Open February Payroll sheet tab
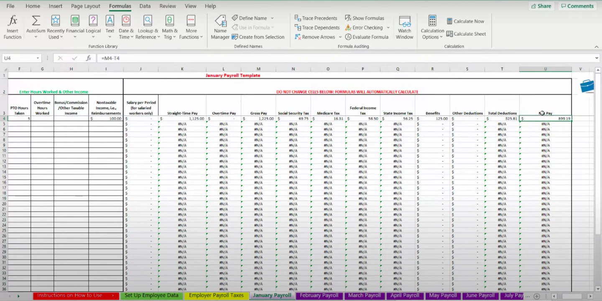 click(x=319, y=296)
